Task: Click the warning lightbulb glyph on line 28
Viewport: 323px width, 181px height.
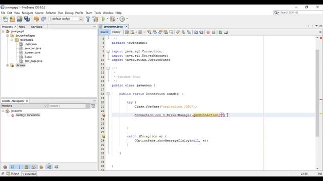Action: click(x=103, y=136)
